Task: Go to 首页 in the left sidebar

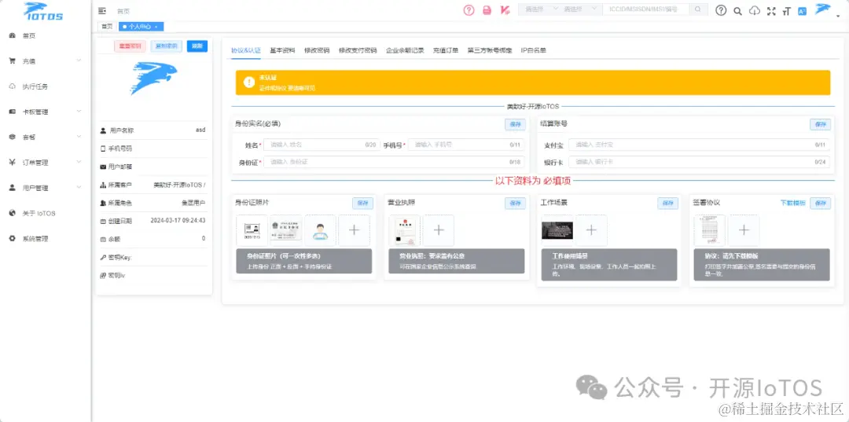Action: [x=46, y=35]
